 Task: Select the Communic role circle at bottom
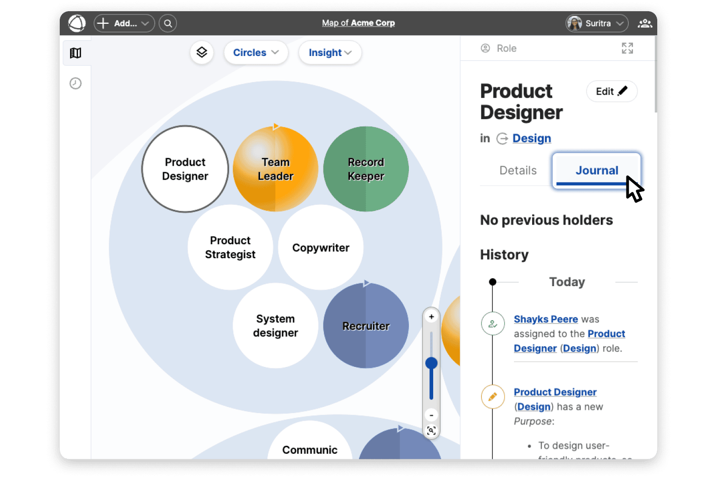pyautogui.click(x=310, y=441)
